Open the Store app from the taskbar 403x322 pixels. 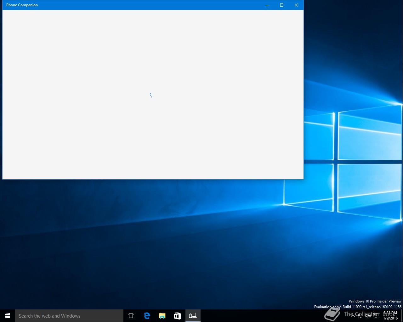pyautogui.click(x=178, y=316)
